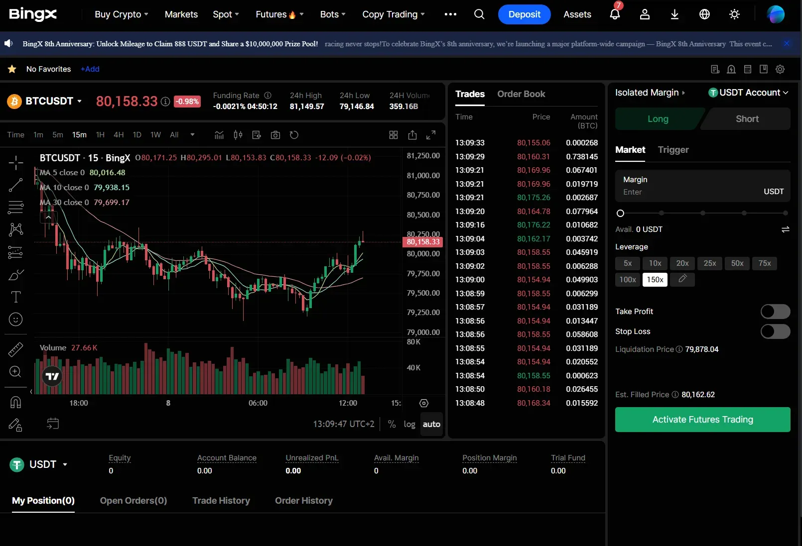Viewport: 802px width, 546px height.
Task: Toggle the Stop Loss switch
Action: pyautogui.click(x=775, y=331)
